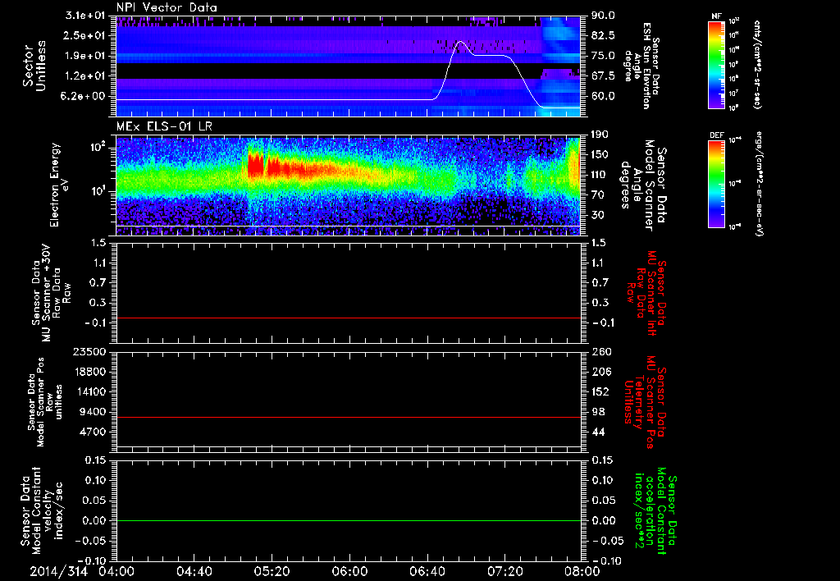Click the red line in MU Scanner +30V plot
Image resolution: width=840 pixels, height=581 pixels.
pyautogui.click(x=348, y=318)
